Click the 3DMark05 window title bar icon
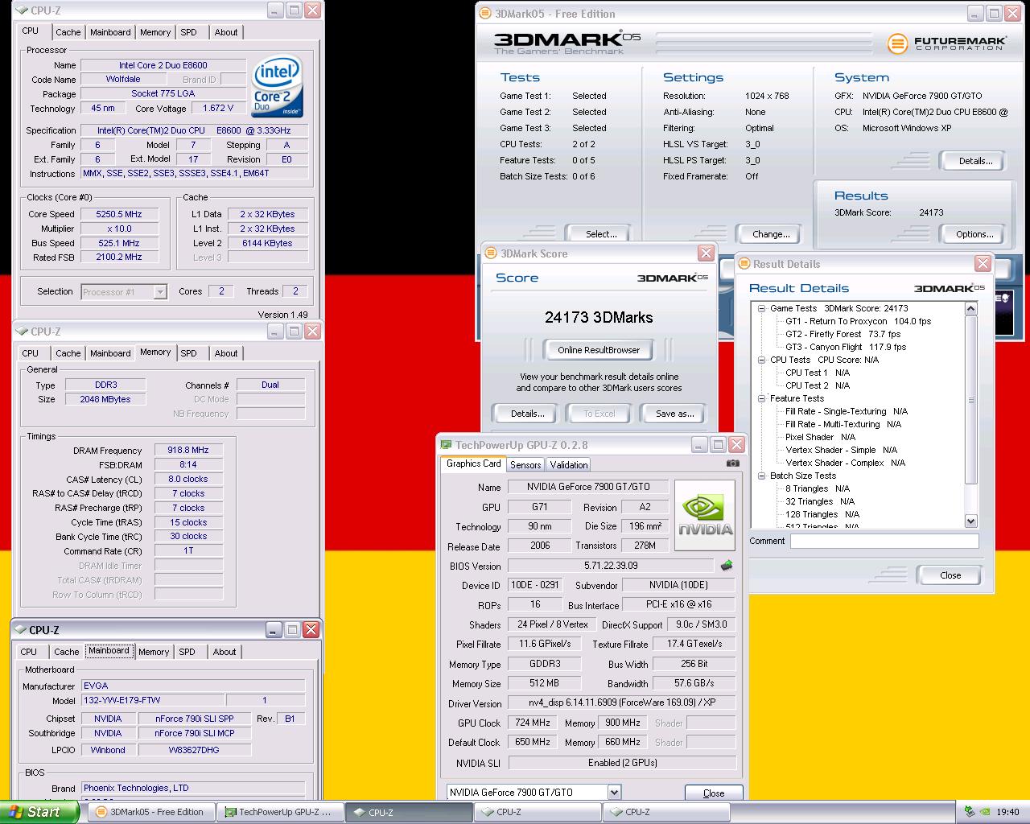 (x=484, y=14)
